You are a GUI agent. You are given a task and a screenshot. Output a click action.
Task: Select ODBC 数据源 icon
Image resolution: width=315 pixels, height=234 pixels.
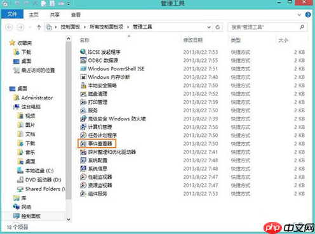(x=83, y=60)
